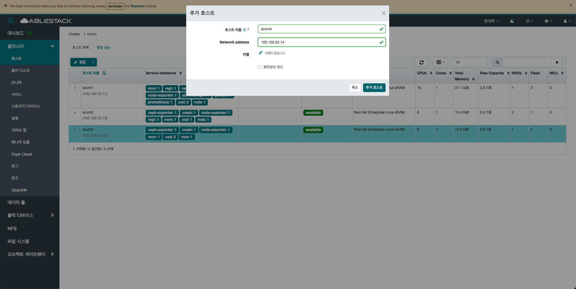The width and height of the screenshot is (576, 289).
Task: Close the 추가 호스트 dialog
Action: tap(383, 13)
